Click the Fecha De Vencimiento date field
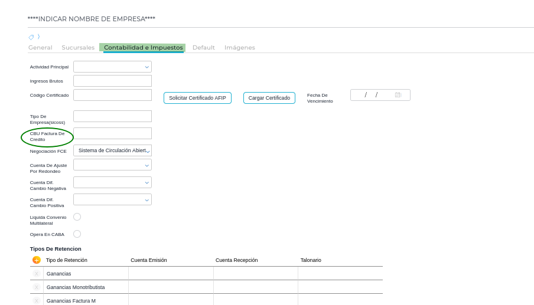This screenshot has width=534, height=305. 380,95
